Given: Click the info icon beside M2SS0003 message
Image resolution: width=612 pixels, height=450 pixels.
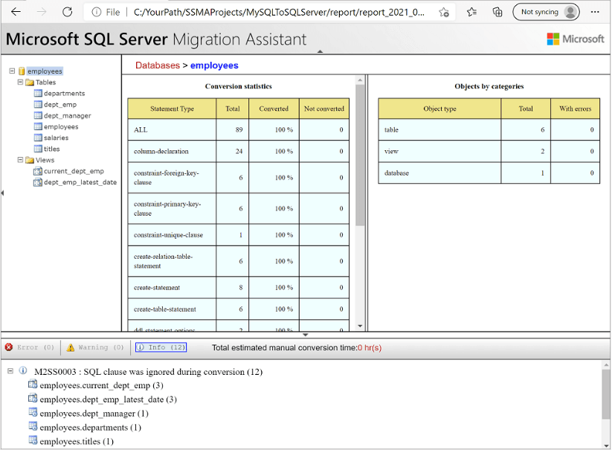Looking at the screenshot, I should tap(23, 370).
